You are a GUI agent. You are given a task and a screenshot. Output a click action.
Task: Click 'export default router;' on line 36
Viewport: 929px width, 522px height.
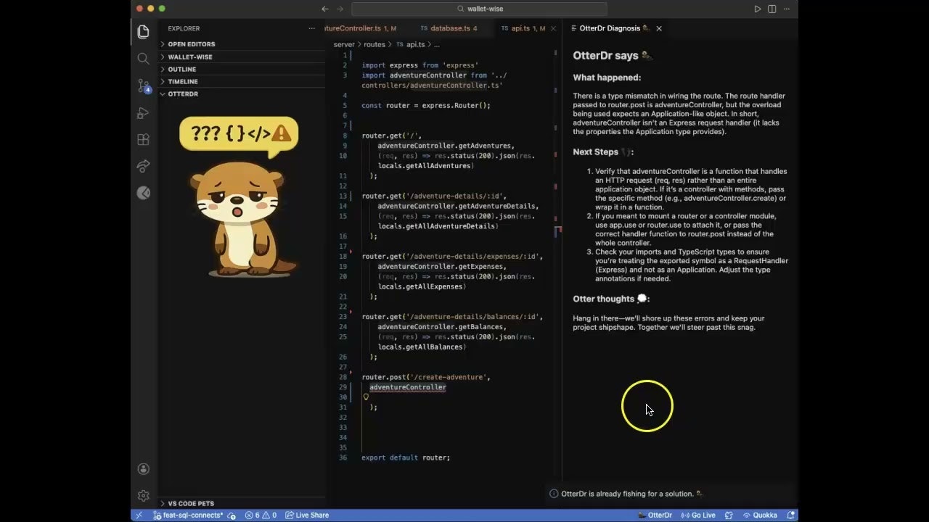406,457
